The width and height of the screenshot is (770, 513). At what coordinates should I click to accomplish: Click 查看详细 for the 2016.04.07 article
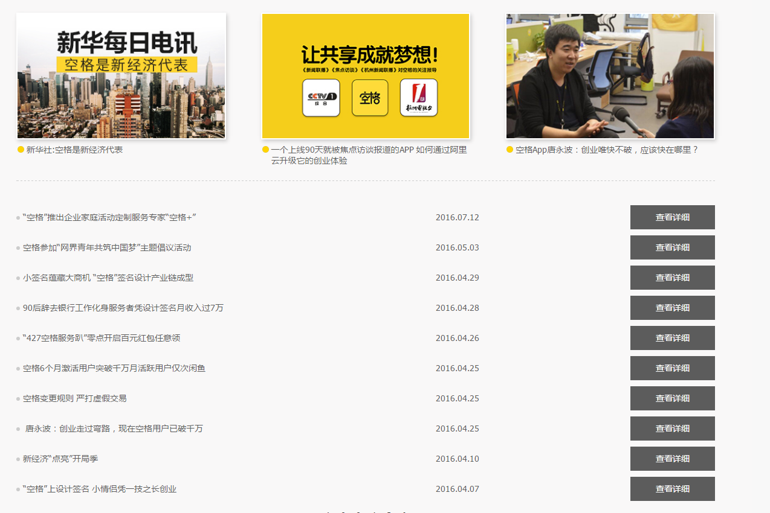(673, 489)
